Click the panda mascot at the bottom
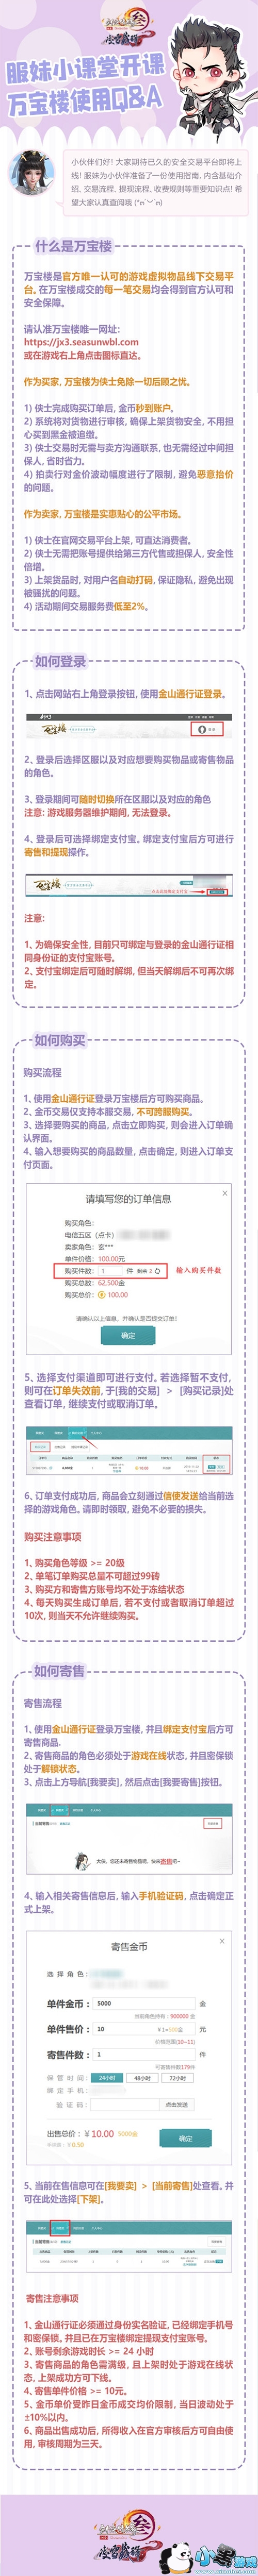Viewport: 258px width, 2576px height. pos(177,2550)
